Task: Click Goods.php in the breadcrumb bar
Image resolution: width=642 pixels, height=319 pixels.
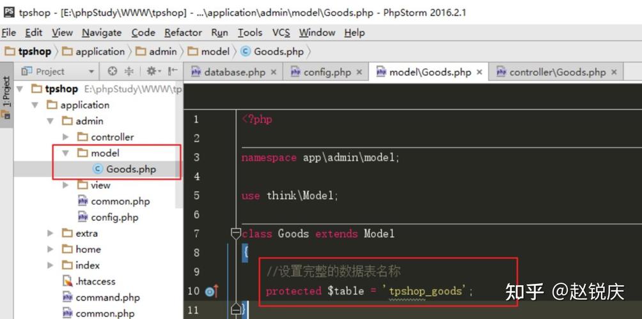Action: click(272, 52)
